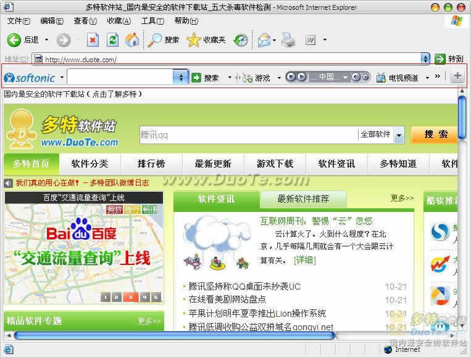471x358 pixels.
Task: Expand the Softonic 搜索 options arrow
Action: tap(230, 78)
